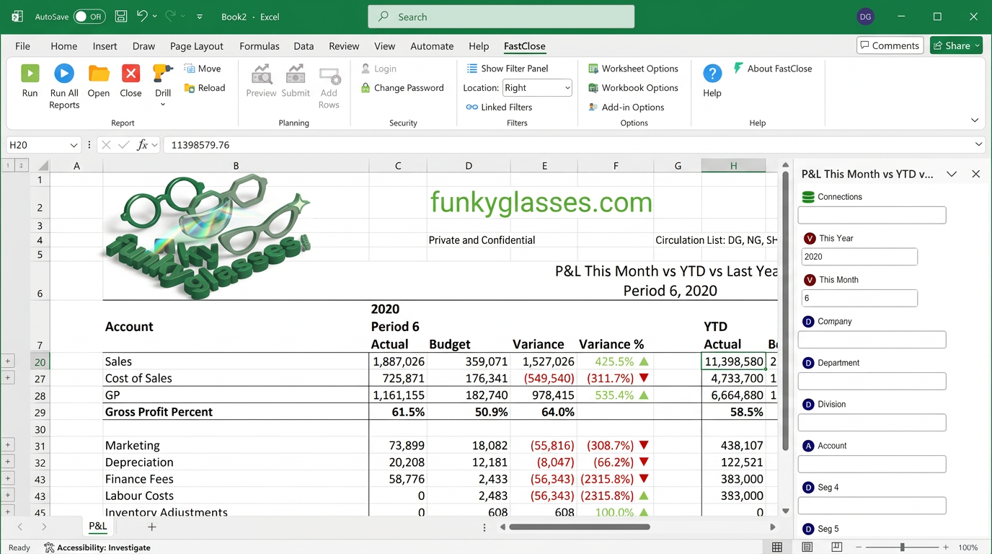Click the Reload report button
992x554 pixels.
[205, 88]
